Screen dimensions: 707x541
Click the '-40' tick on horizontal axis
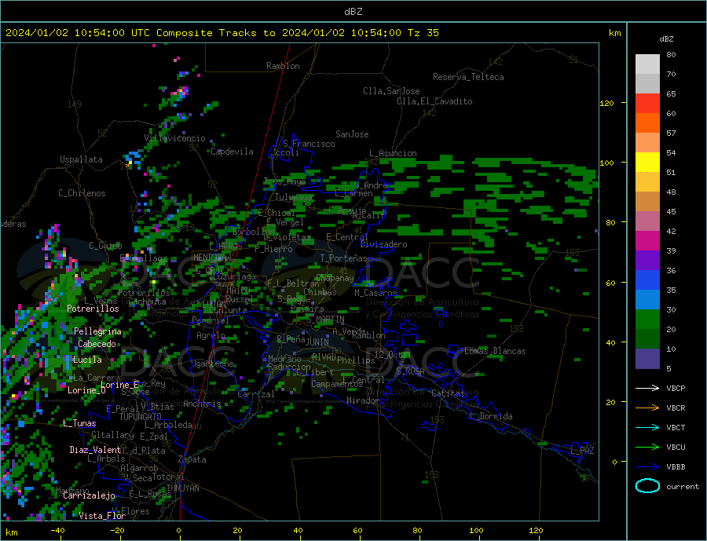[x=57, y=531]
